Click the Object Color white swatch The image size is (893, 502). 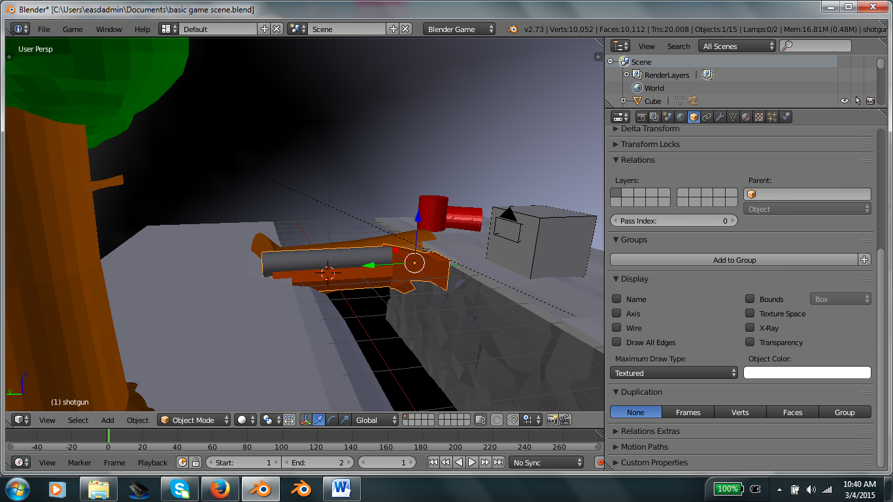point(807,373)
